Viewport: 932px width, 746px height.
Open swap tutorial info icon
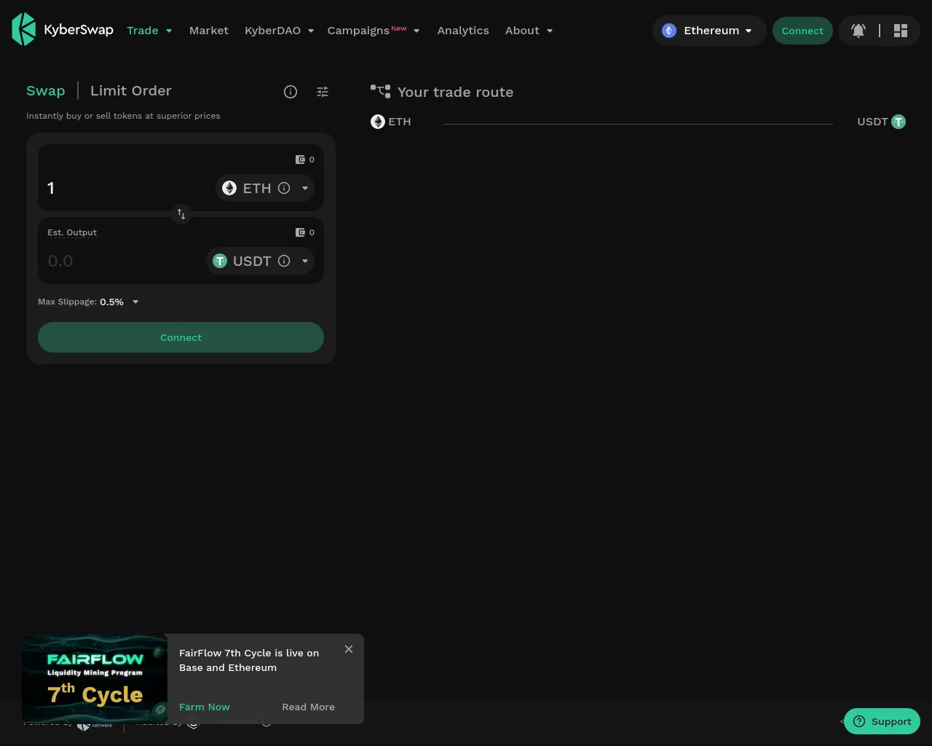(x=291, y=92)
